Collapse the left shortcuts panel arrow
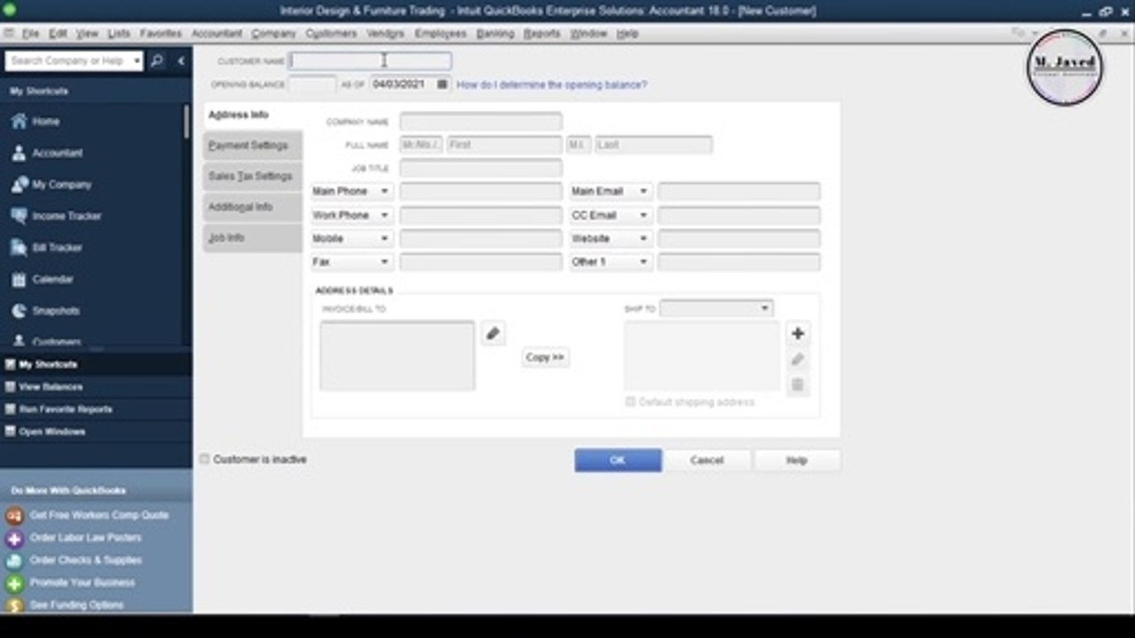The image size is (1135, 638). 181,61
